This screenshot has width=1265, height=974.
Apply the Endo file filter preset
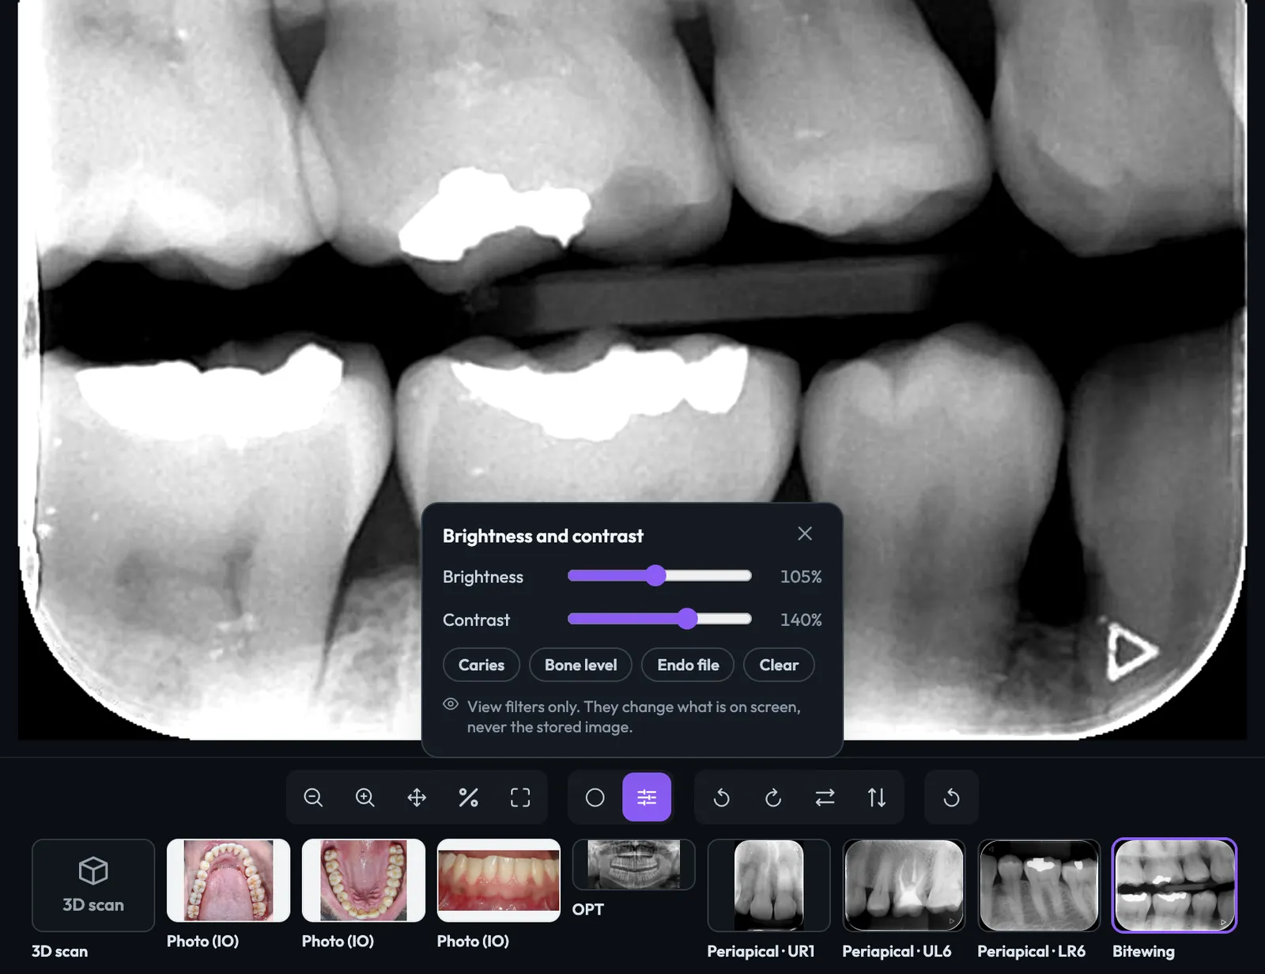tap(688, 665)
